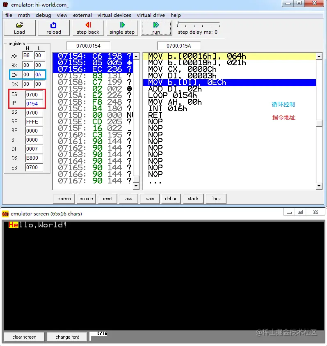The image size is (327, 346).
Task: Click clear screen in emulator screen window
Action: (x=24, y=337)
